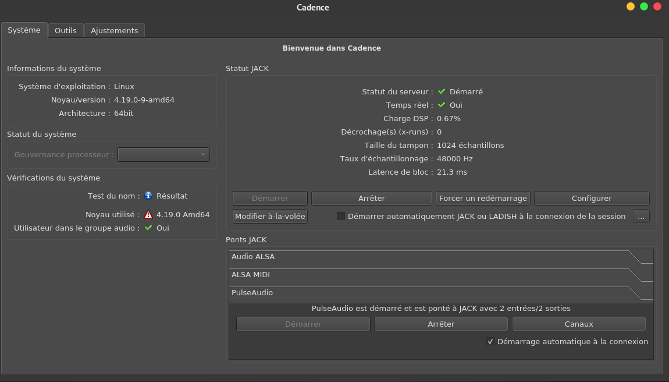The image size is (669, 382).
Task: Click the green check beside Temps réel
Action: (x=442, y=105)
